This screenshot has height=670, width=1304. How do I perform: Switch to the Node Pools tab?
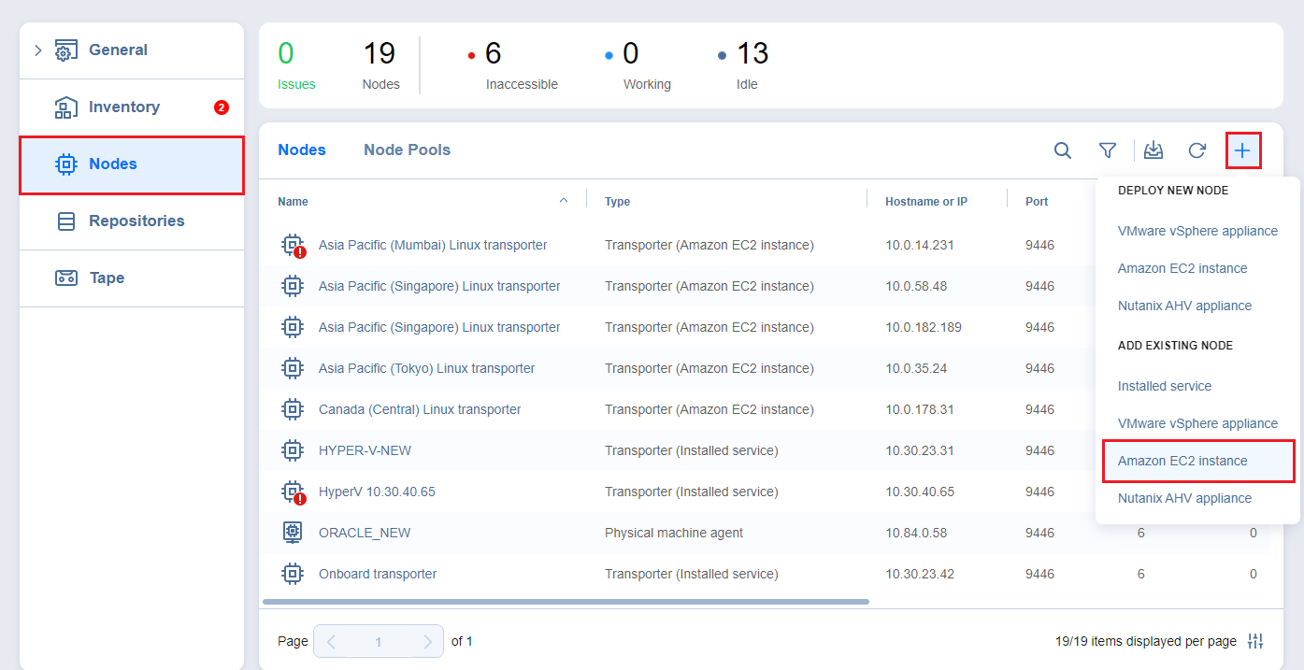click(x=407, y=150)
